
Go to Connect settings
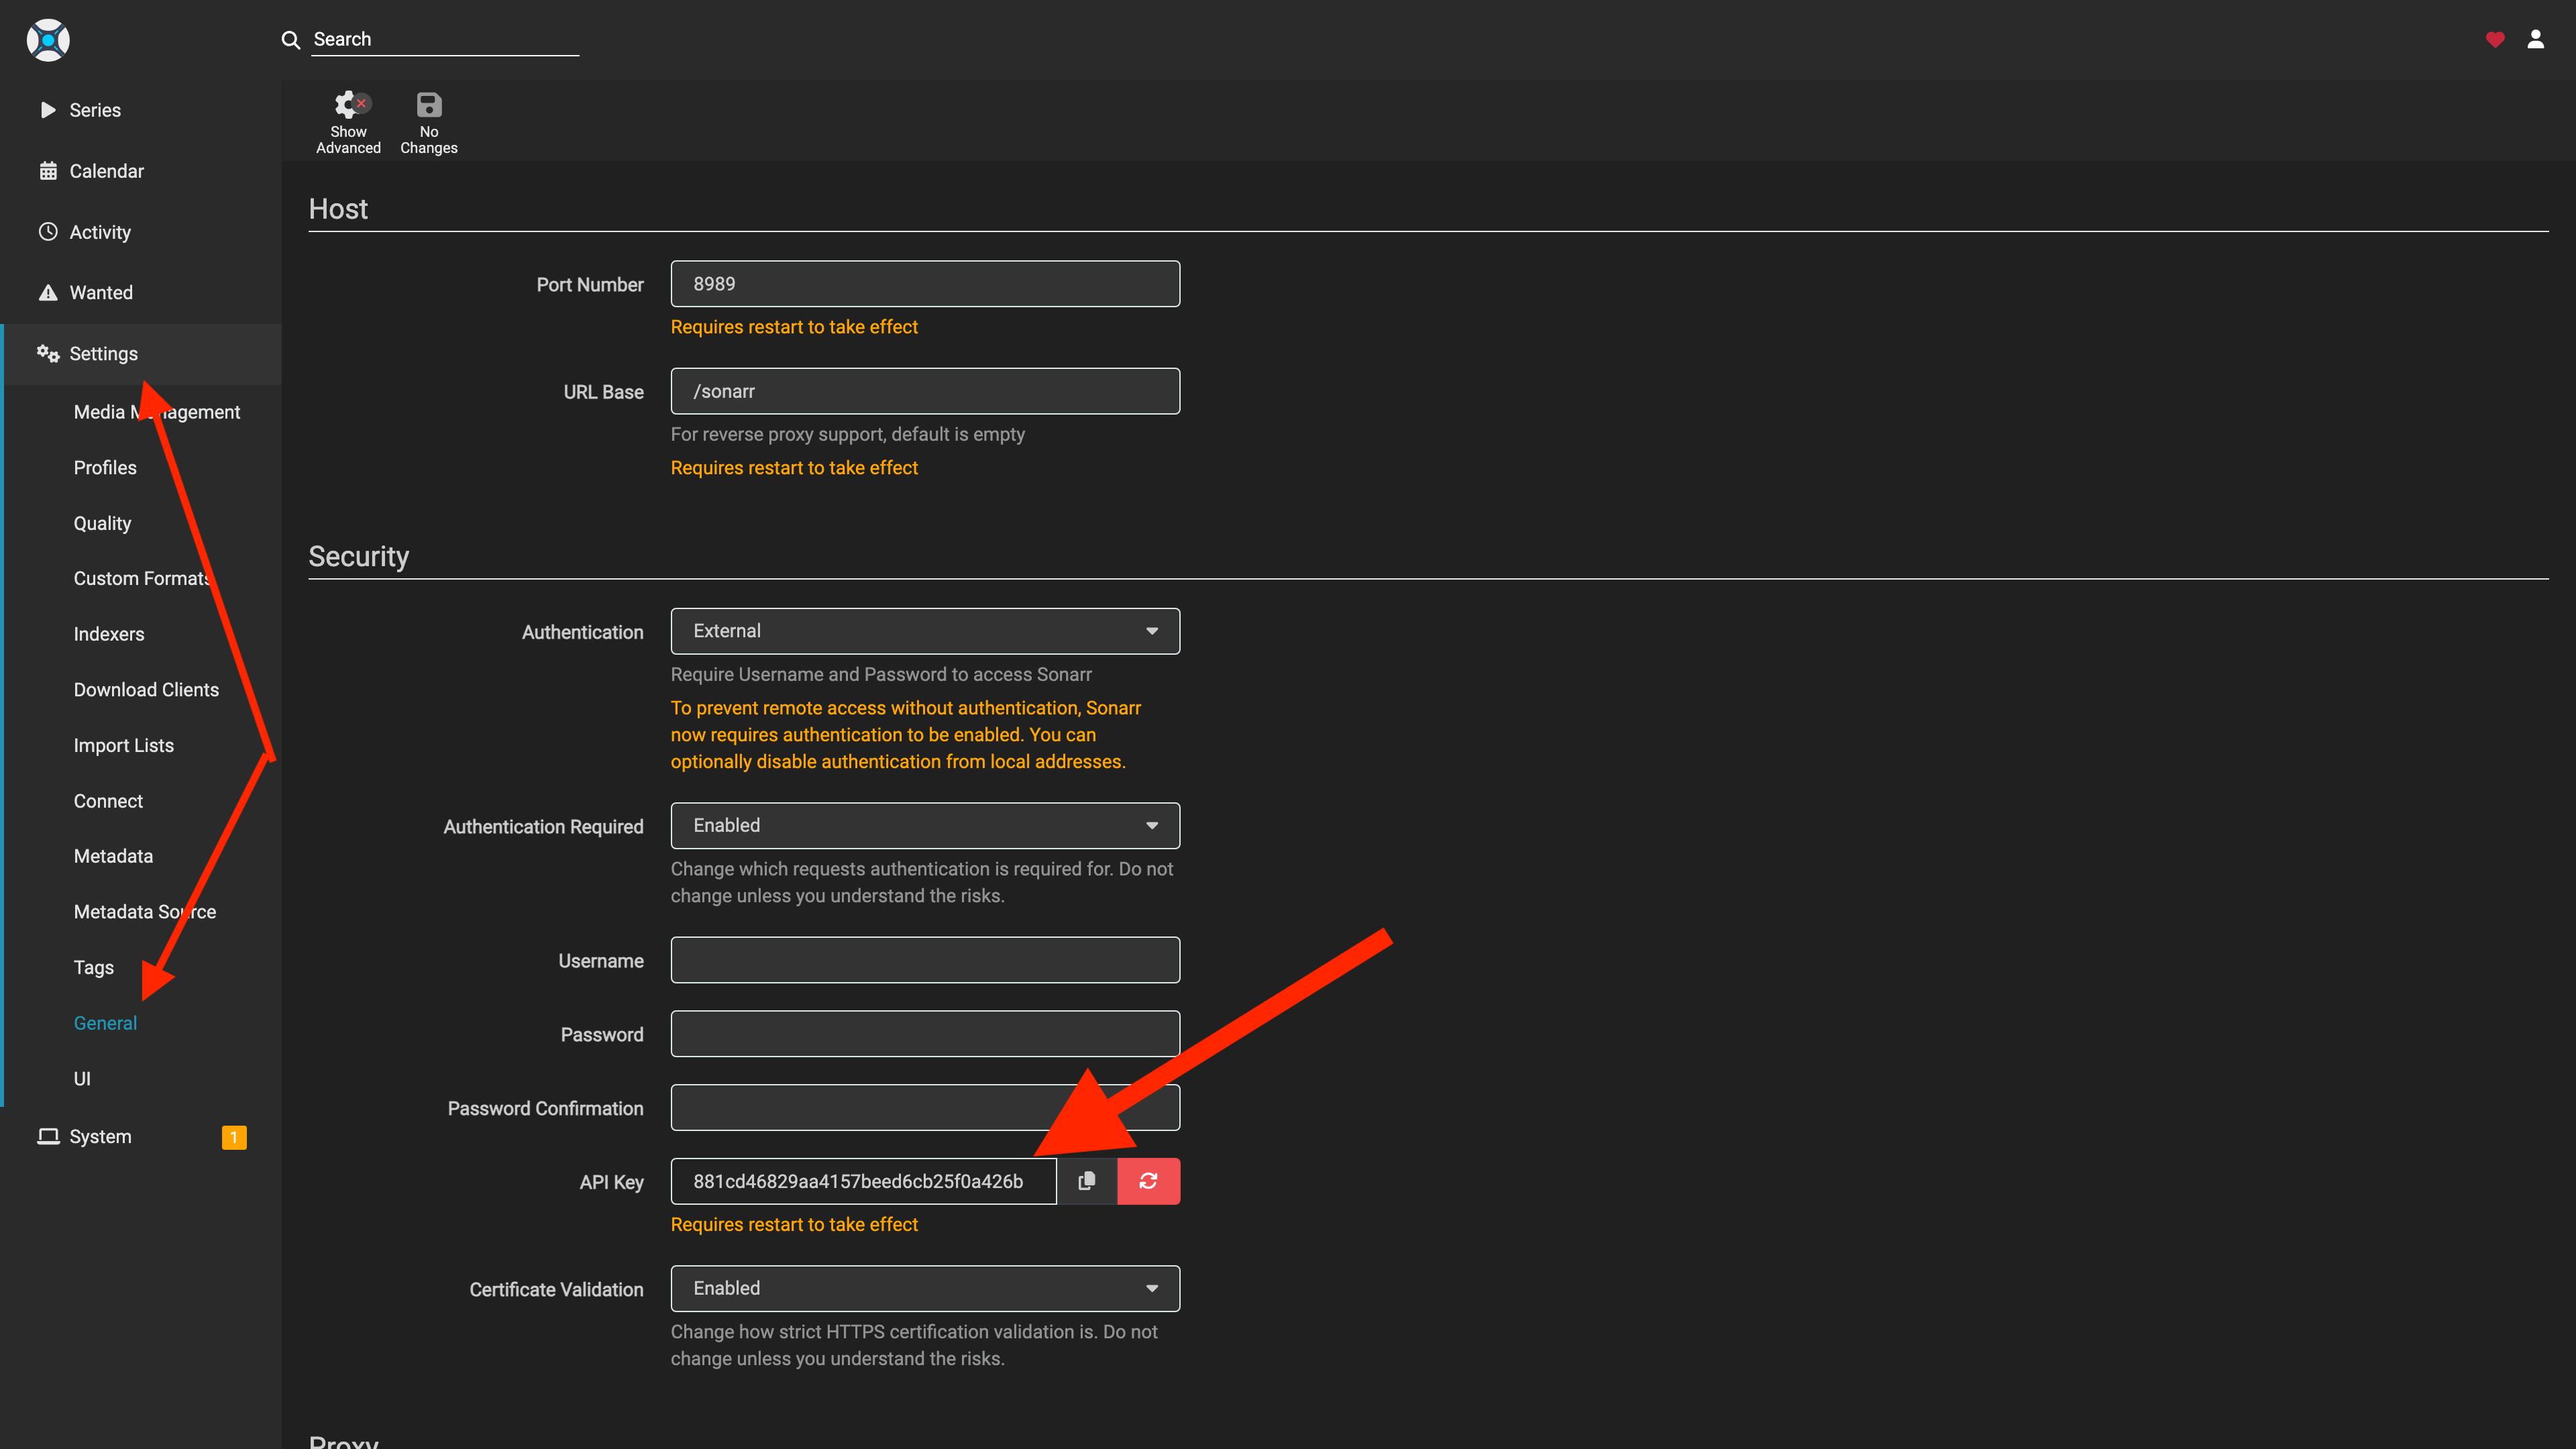coord(108,801)
